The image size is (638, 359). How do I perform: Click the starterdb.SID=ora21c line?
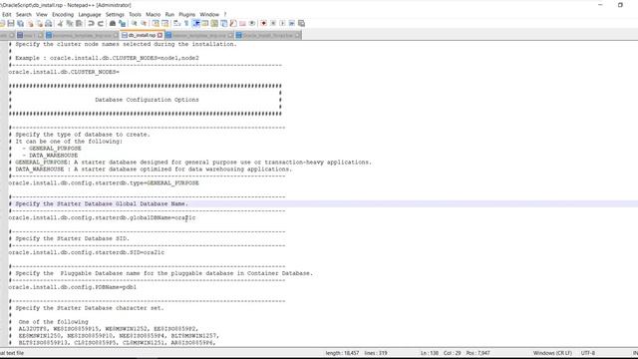click(x=87, y=252)
